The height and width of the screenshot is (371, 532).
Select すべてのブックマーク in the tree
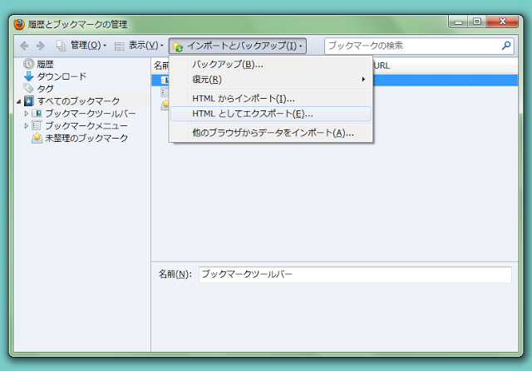pos(78,101)
